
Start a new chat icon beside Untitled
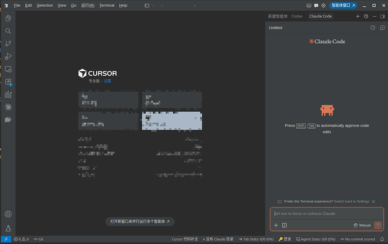(x=382, y=28)
